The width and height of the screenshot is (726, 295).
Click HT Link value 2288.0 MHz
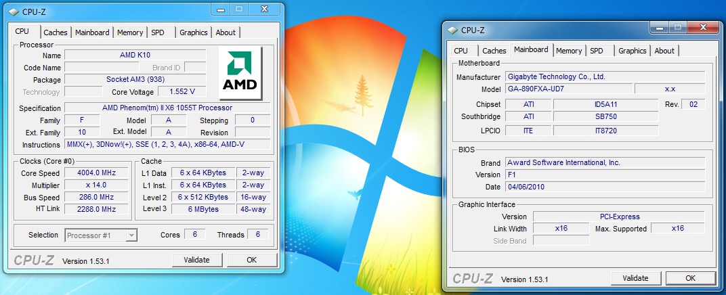pos(96,209)
